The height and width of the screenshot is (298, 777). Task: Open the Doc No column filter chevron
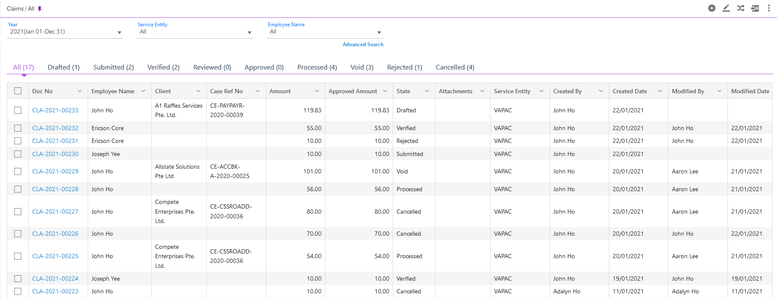click(x=80, y=91)
